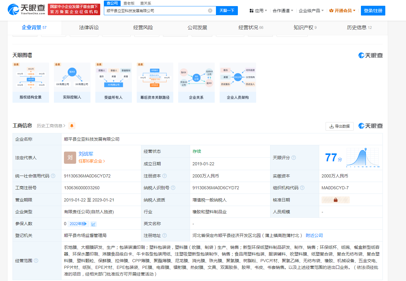Open the 2022年报 year selector
This screenshot has height=281, width=406.
78,224
